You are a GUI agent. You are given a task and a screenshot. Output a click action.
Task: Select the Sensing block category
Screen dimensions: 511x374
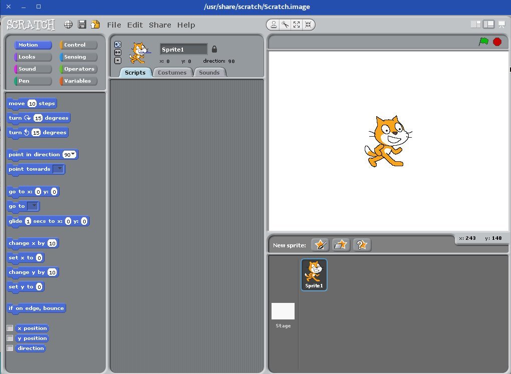pyautogui.click(x=79, y=57)
